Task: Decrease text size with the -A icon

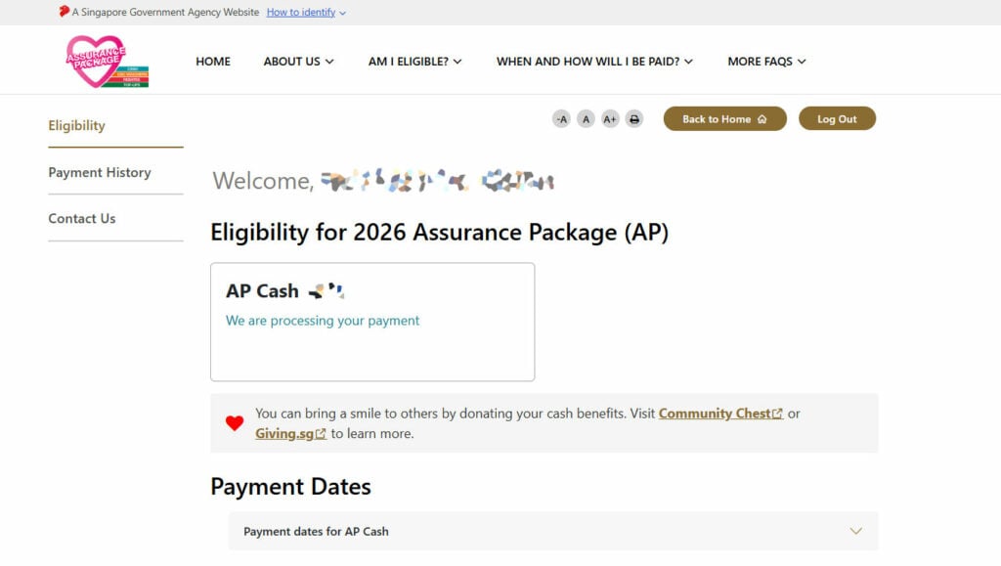Action: [x=562, y=118]
